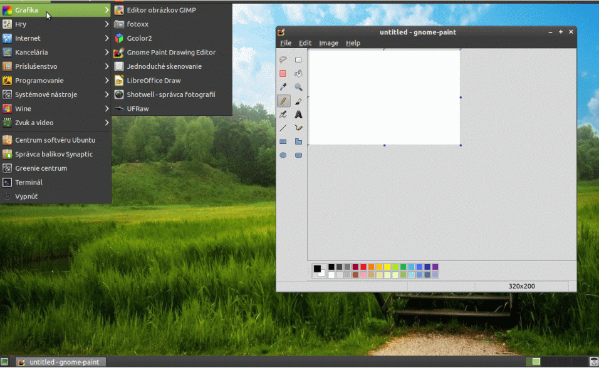Select the free-form lasso selection tool

283,59
